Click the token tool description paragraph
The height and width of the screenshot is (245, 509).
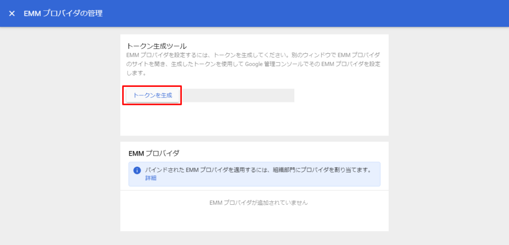click(x=254, y=64)
